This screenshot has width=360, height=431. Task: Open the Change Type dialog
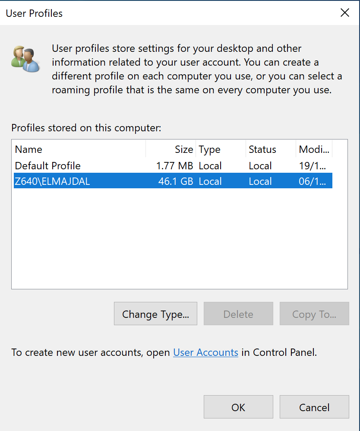155,314
